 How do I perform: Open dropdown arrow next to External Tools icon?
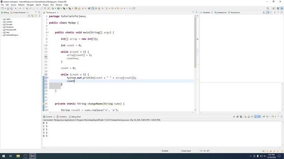click(x=72, y=8)
